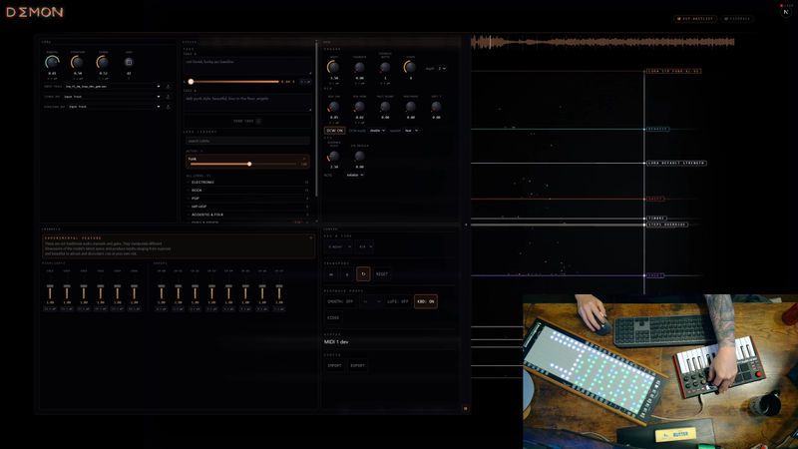798x449 pixels.
Task: Open the Input Track file dropdown
Action: pos(113,87)
